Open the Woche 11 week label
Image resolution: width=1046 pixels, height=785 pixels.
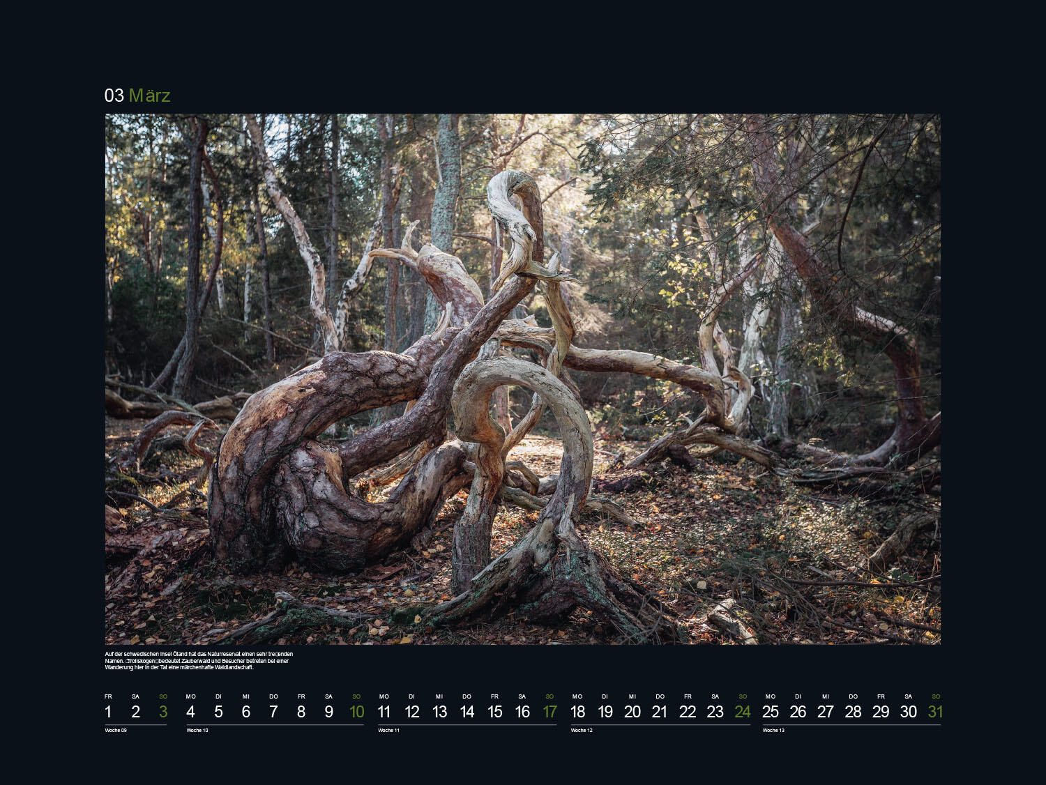coord(389,731)
